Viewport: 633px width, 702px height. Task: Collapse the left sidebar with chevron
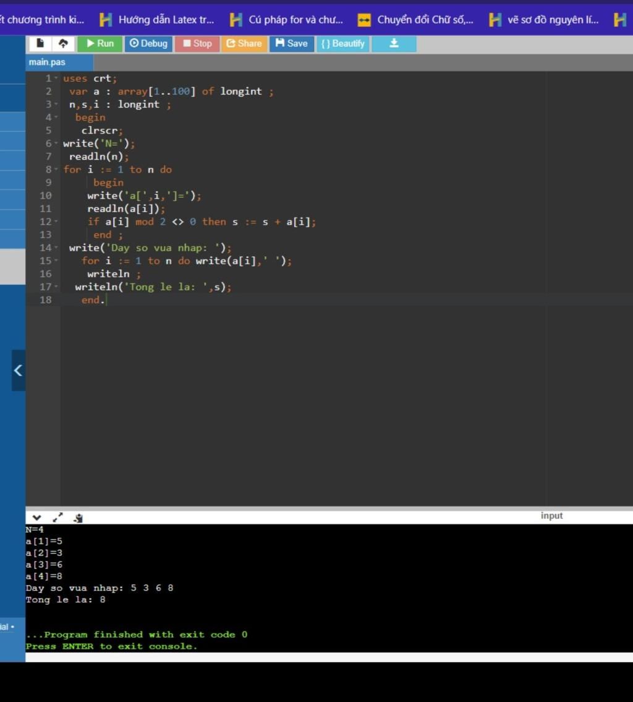tap(19, 370)
